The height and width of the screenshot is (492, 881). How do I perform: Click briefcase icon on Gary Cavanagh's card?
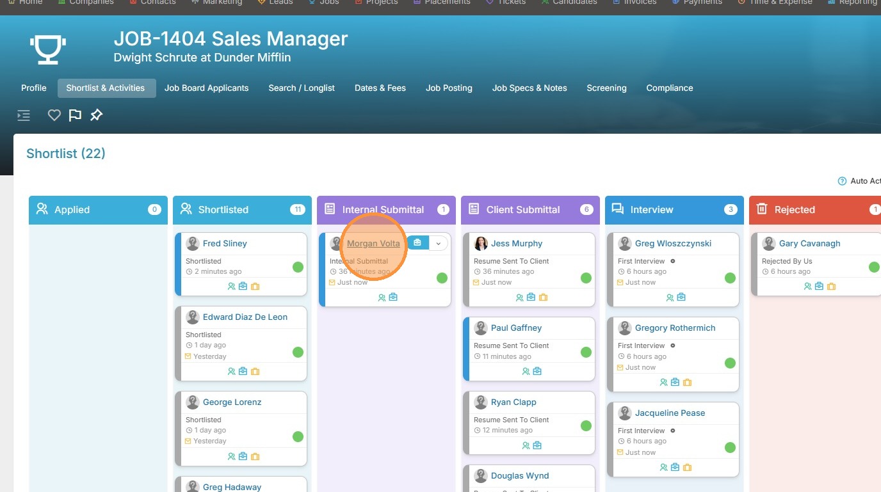[819, 287]
